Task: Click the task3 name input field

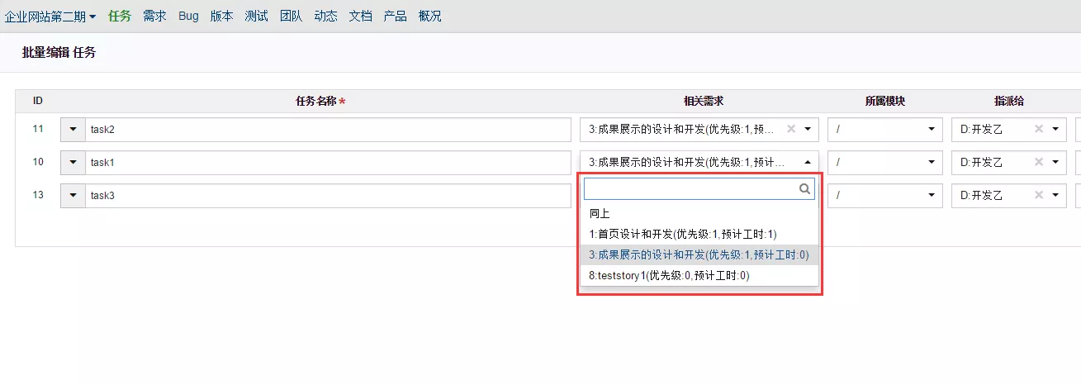Action: pos(328,196)
